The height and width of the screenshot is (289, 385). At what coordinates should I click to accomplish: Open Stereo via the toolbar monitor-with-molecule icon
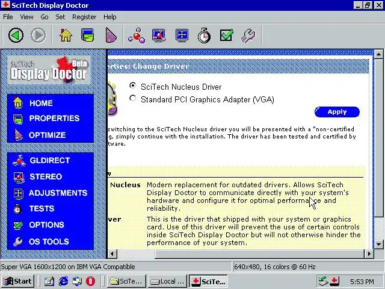pyautogui.click(x=159, y=36)
